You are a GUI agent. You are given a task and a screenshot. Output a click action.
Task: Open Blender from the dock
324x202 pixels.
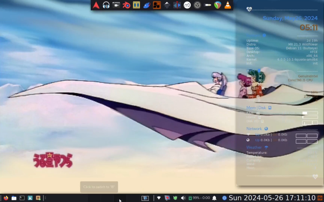pyautogui.click(x=126, y=5)
